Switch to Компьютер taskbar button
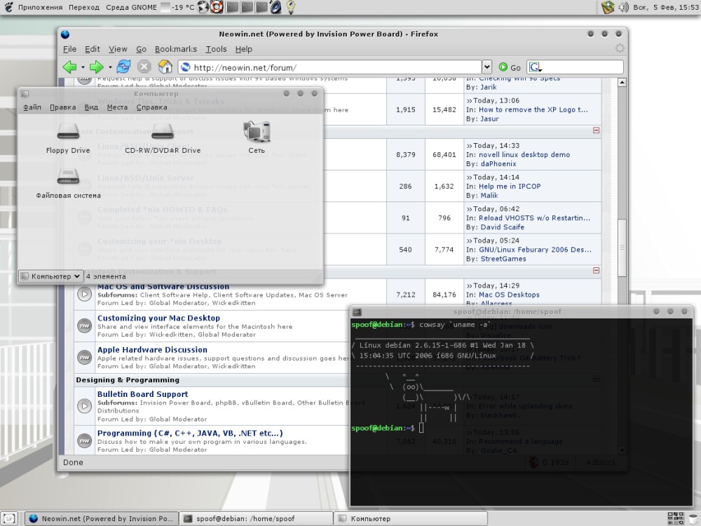 point(410,519)
